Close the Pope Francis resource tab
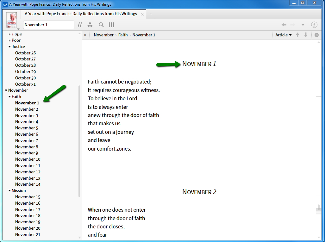Image resolution: width=325 pixels, height=242 pixels. 142,14
